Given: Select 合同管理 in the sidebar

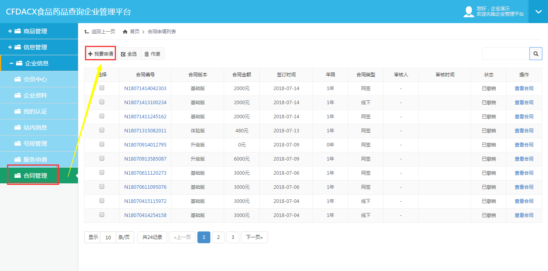Looking at the screenshot, I should (x=39, y=175).
